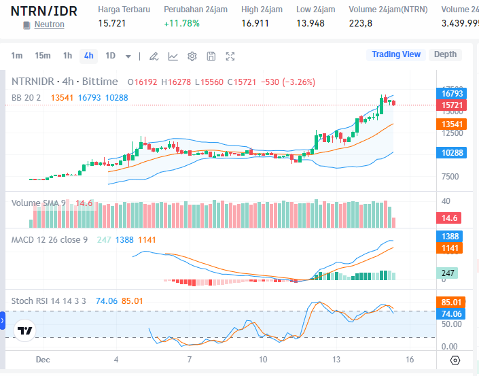Click the Harga Terbaru value 15.721
The image size is (479, 376).
pos(112,24)
